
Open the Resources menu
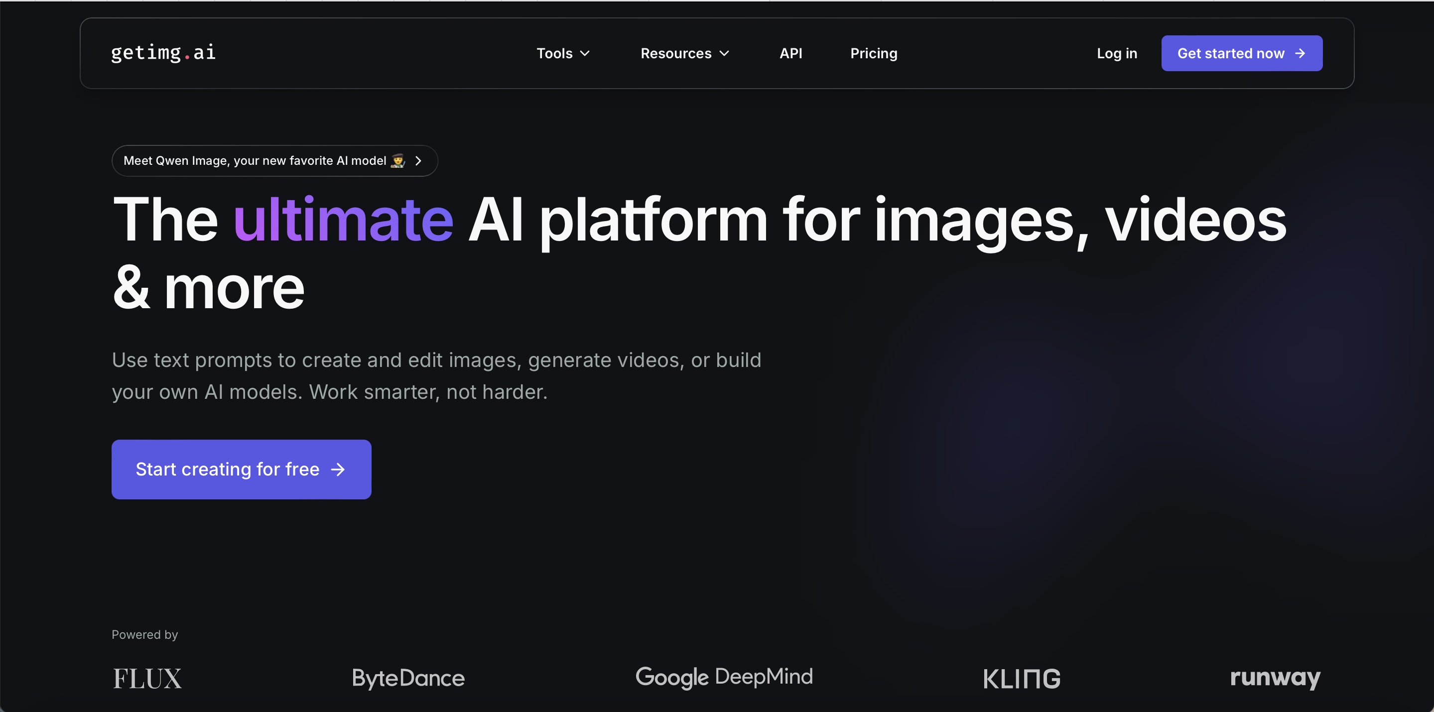click(x=676, y=53)
